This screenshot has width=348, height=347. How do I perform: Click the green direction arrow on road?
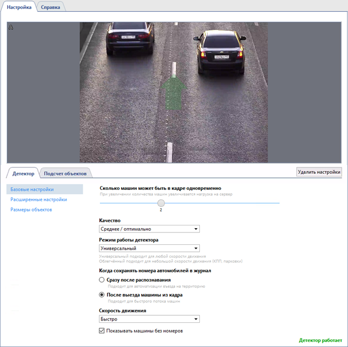coord(173,90)
